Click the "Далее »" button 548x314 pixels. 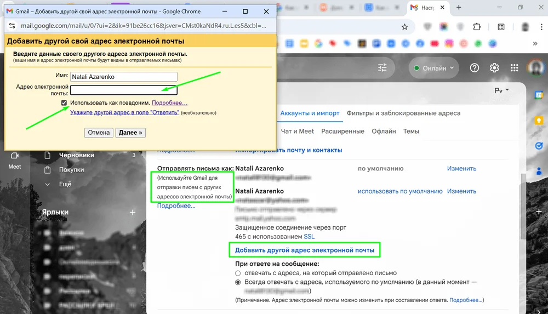point(131,133)
